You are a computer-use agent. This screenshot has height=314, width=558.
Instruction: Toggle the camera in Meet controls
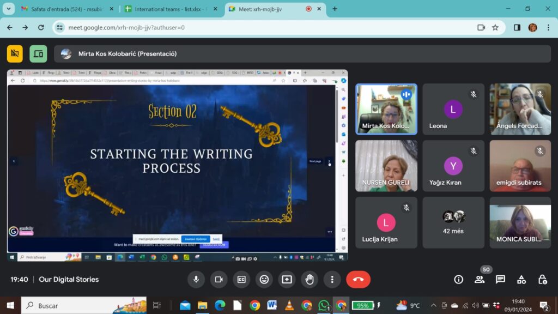tap(219, 279)
